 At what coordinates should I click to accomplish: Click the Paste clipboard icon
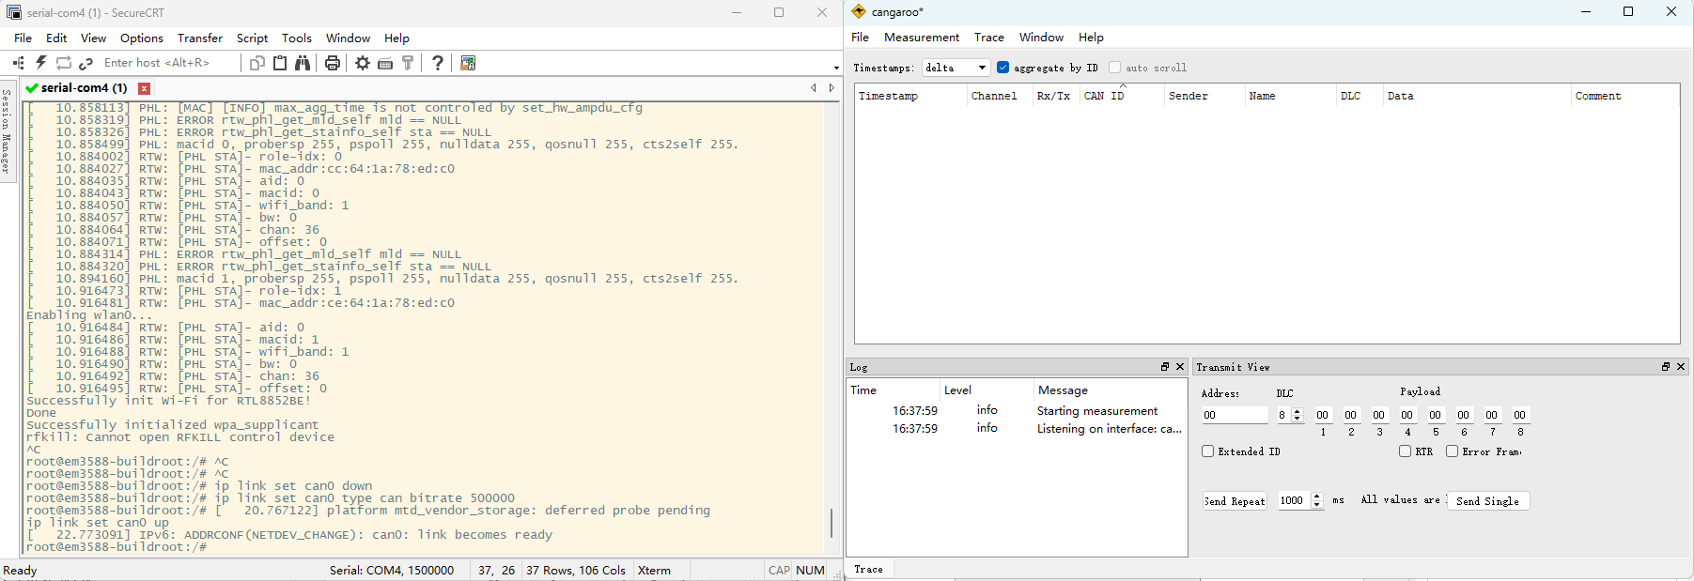point(280,63)
